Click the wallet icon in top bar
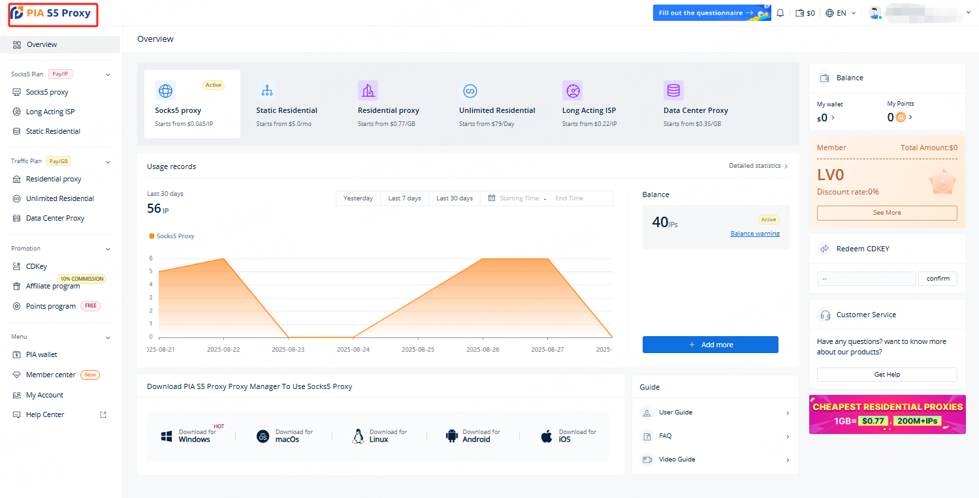 [x=799, y=13]
